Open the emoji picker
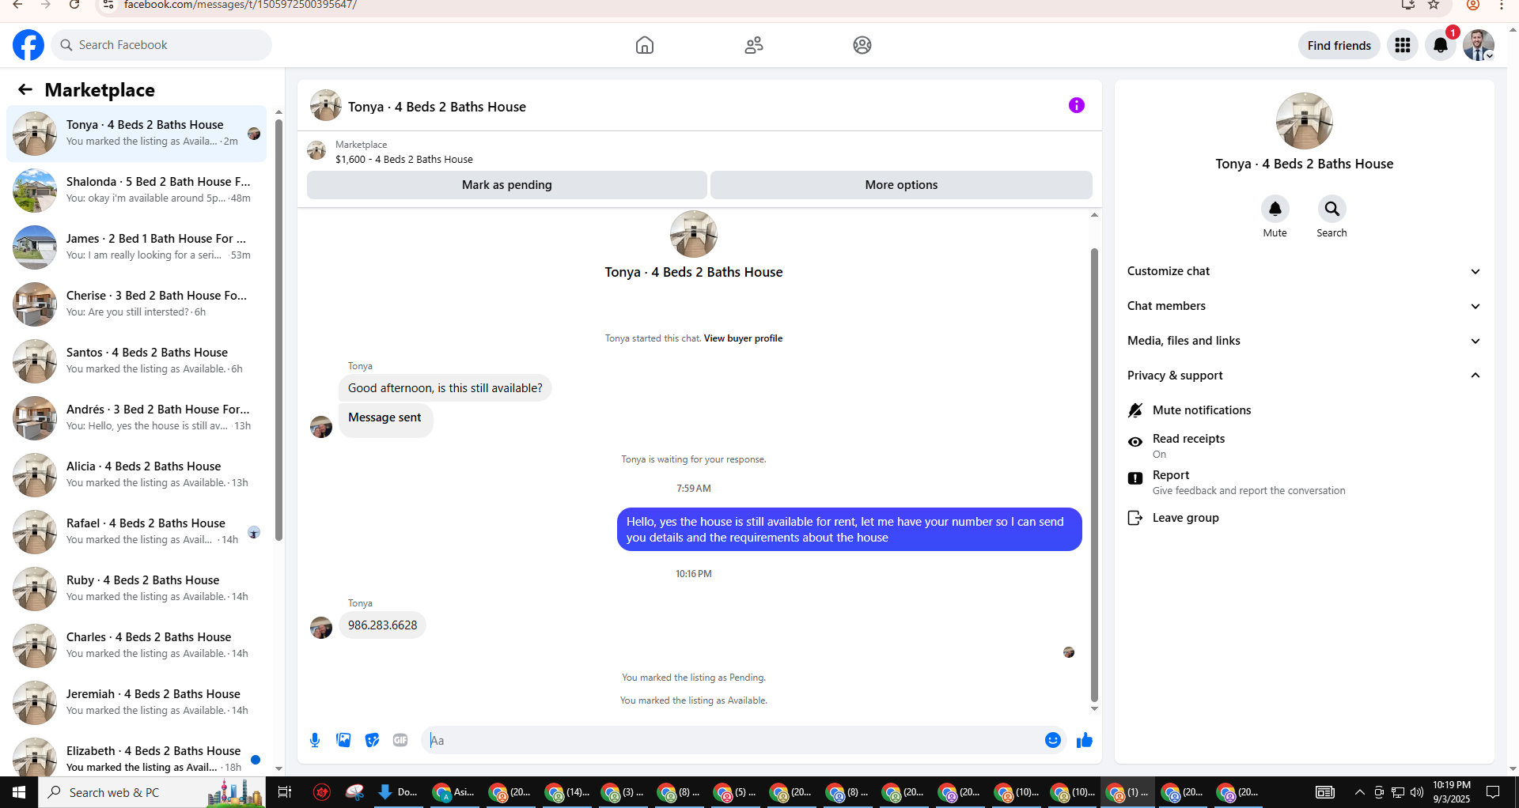Screen dimensions: 1519x808 [1053, 740]
